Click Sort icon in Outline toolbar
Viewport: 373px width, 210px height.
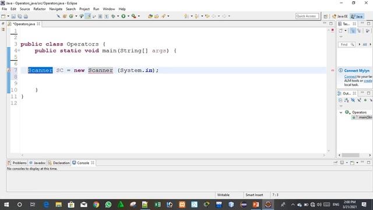point(347,100)
